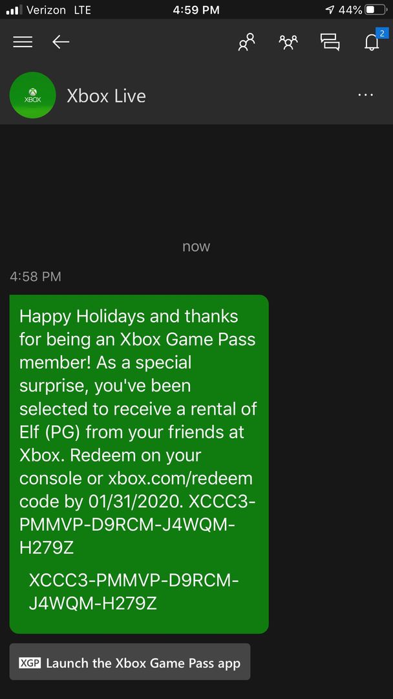Open the parties group icon
The image size is (393, 699).
288,42
